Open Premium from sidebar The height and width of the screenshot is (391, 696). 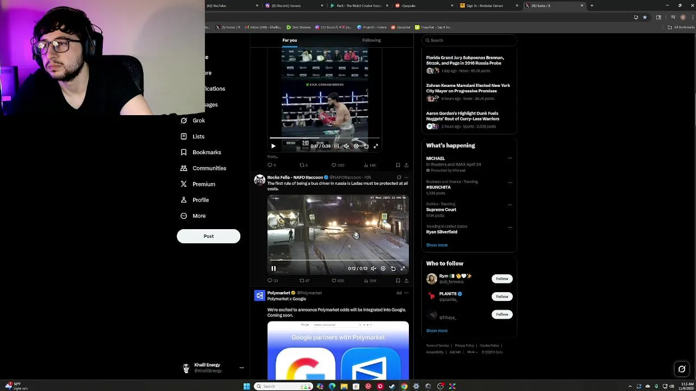click(197, 184)
